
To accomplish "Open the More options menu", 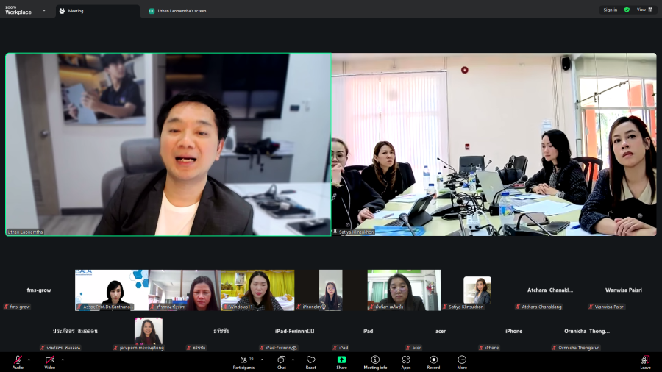I will click(462, 360).
